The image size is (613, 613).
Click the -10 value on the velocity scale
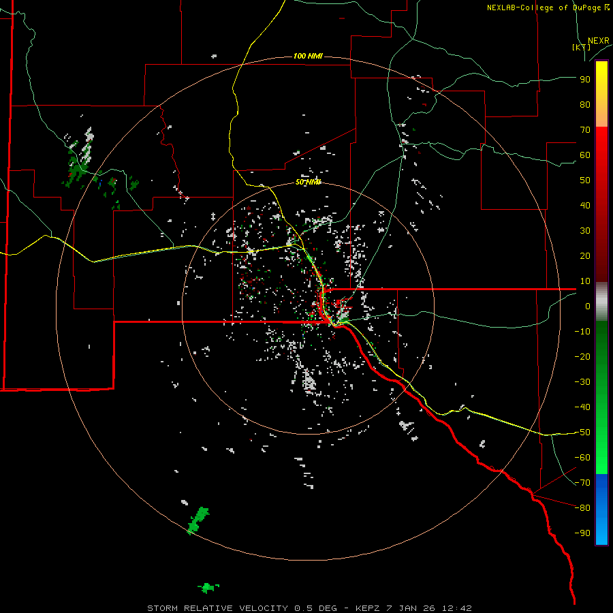pyautogui.click(x=582, y=332)
